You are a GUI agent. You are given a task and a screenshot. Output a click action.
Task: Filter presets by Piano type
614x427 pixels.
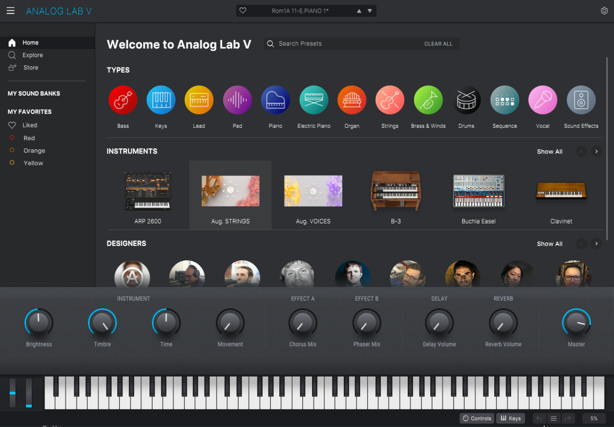point(275,100)
